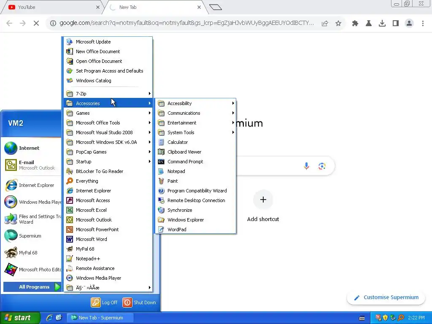Image resolution: width=432 pixels, height=324 pixels.
Task: Open Windows Media Player in All Programs list
Action: (x=108, y=278)
